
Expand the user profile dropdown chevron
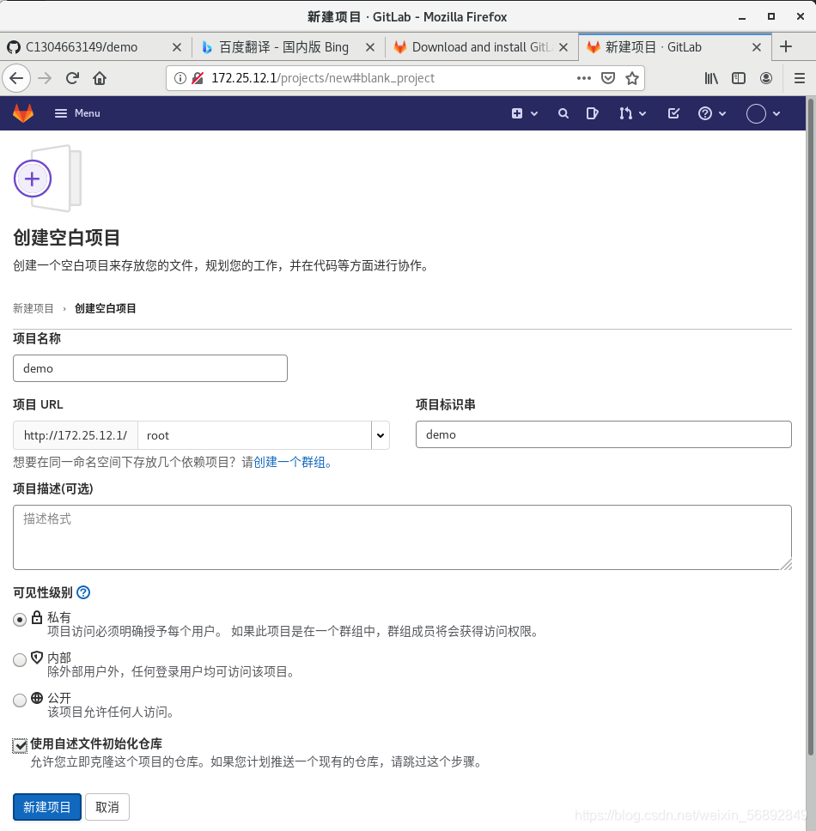[x=776, y=113]
